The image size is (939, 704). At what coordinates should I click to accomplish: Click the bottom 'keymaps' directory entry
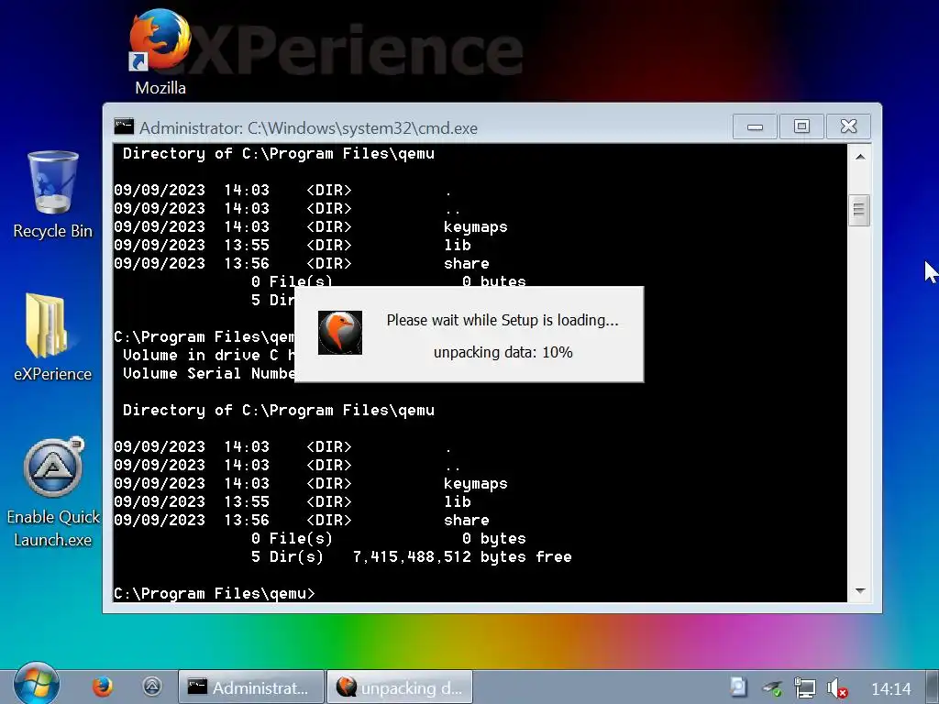pyautogui.click(x=476, y=484)
